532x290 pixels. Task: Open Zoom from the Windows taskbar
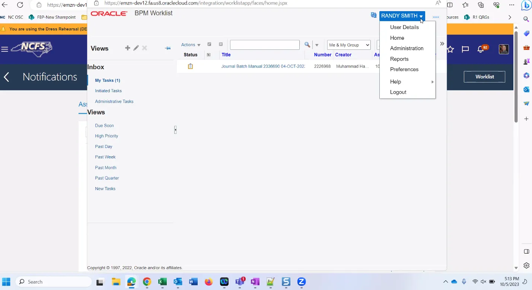pyautogui.click(x=302, y=282)
